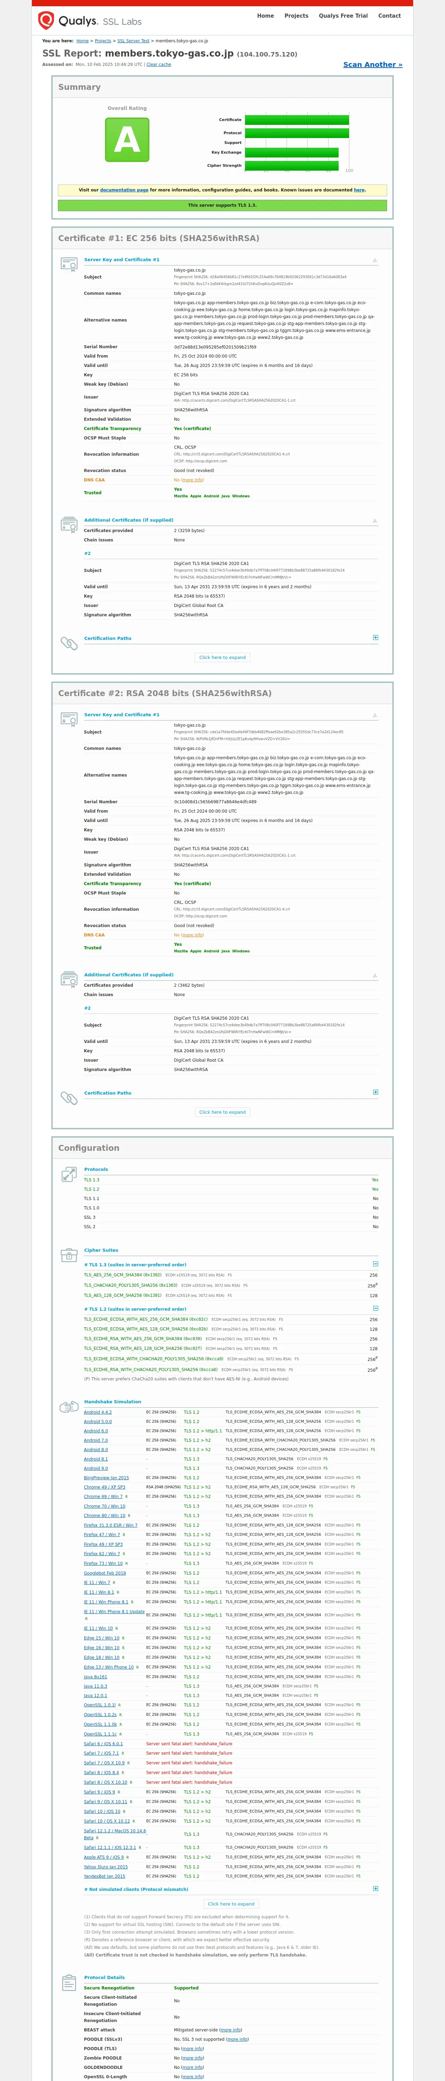
Task: Open OpenSSL 1.0.1l client link
Action: click(x=100, y=1705)
